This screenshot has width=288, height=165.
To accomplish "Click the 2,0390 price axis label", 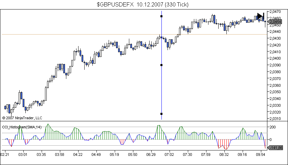I will 275,65.
